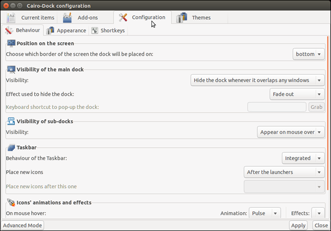This screenshot has height=231, width=331.
Task: Click the Current items tab icon
Action: (12, 18)
